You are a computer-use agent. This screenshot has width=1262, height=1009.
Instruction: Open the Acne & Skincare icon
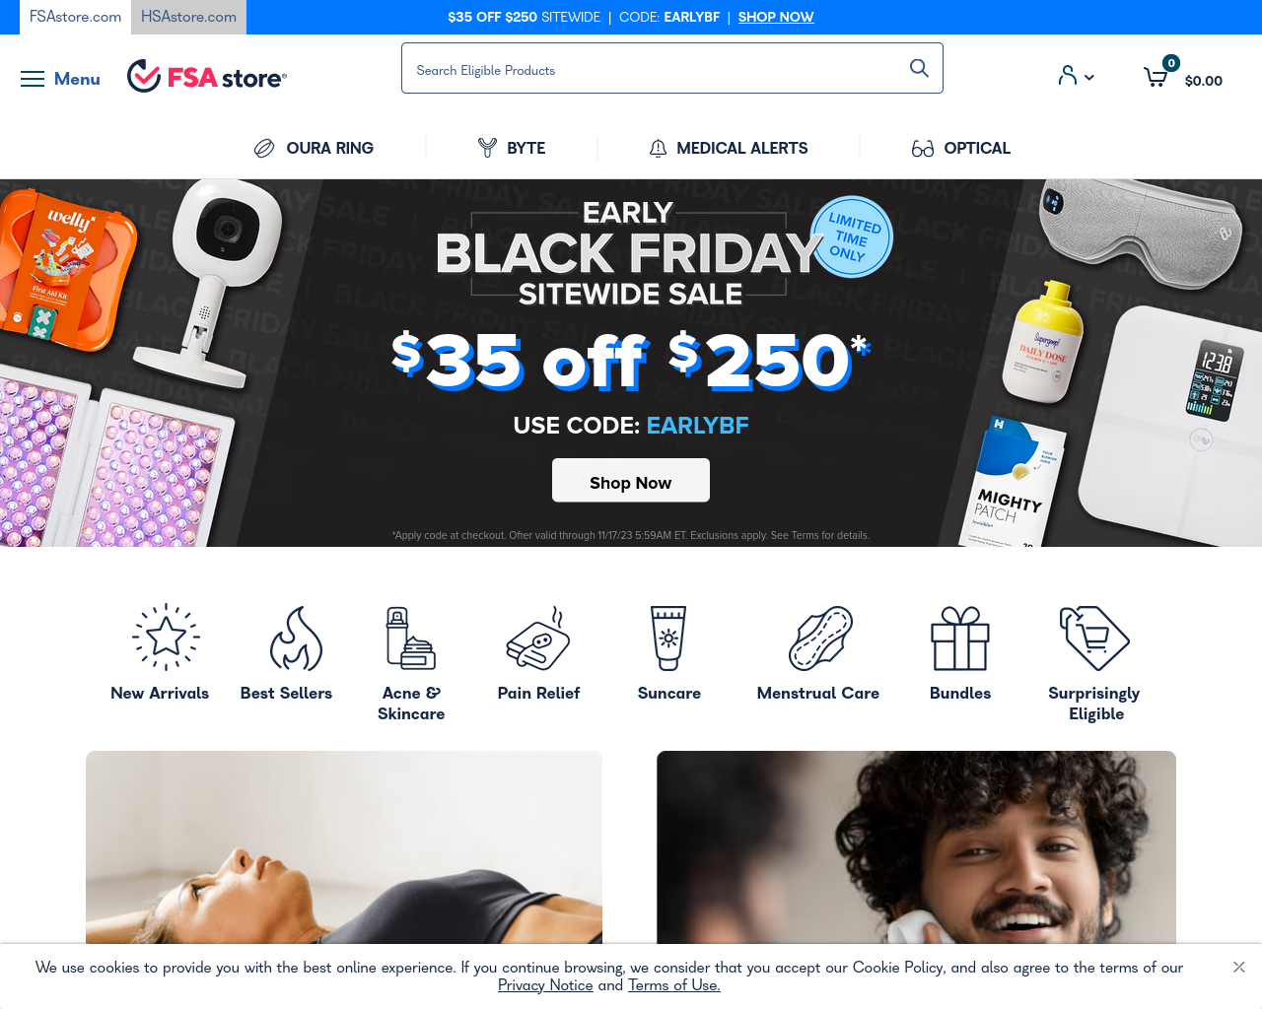pos(411,638)
